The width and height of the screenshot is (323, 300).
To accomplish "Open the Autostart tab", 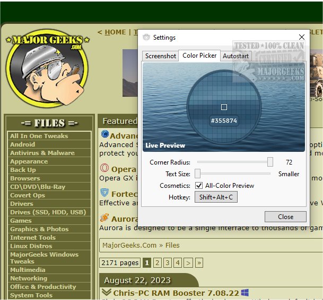I will pyautogui.click(x=235, y=56).
